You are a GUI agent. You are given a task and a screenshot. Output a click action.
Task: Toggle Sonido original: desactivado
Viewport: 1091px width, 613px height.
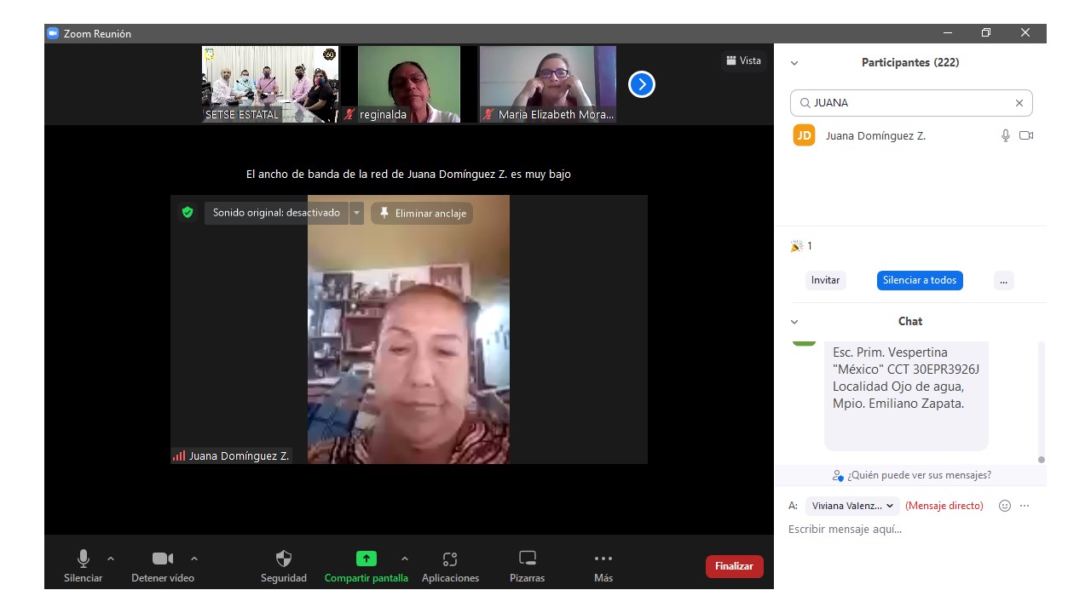pyautogui.click(x=276, y=213)
